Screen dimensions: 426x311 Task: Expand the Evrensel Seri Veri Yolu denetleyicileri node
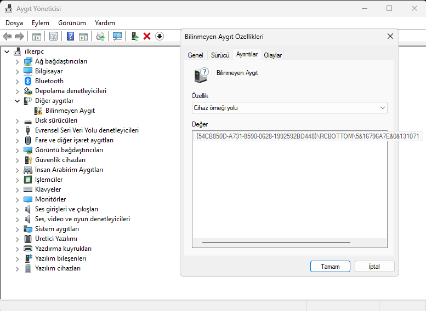pos(18,130)
